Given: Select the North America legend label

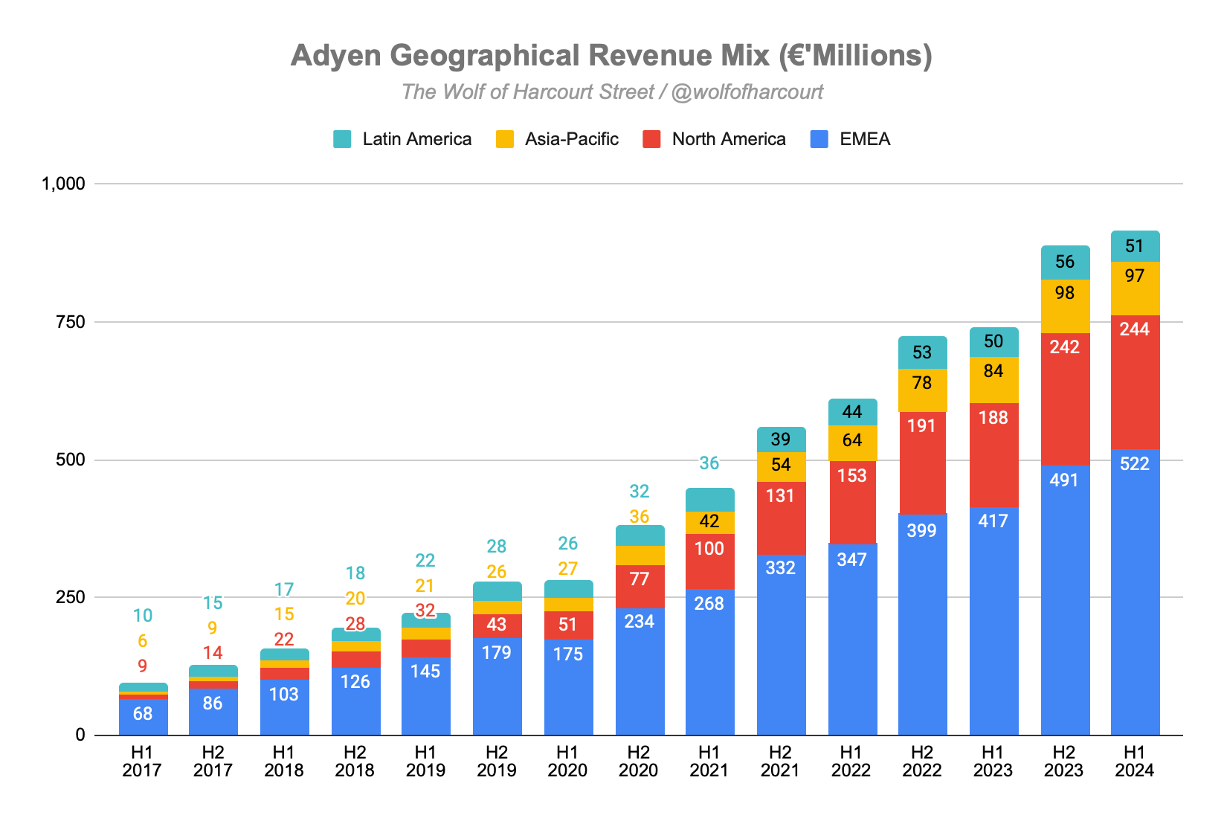Looking at the screenshot, I should 729,139.
